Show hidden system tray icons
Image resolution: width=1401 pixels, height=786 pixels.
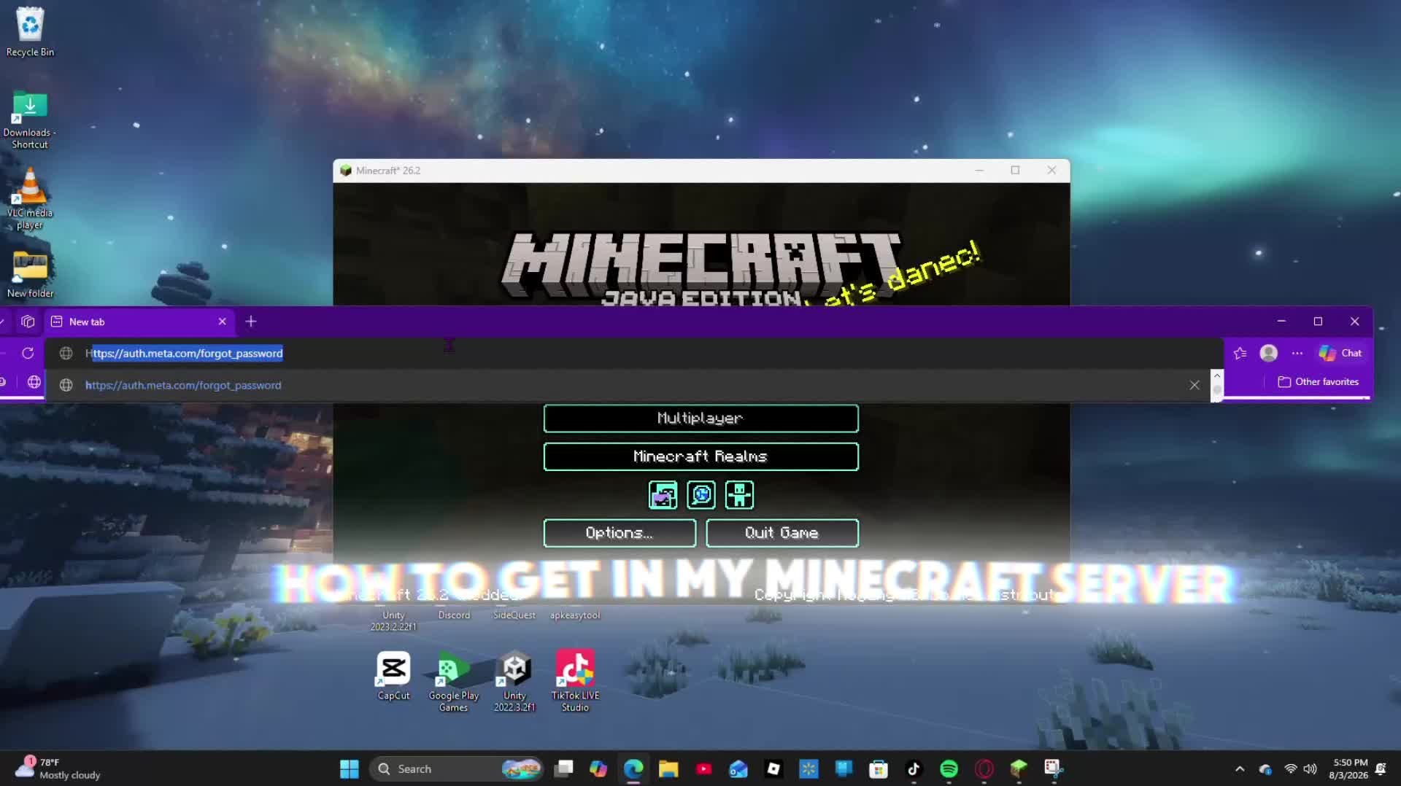1240,769
